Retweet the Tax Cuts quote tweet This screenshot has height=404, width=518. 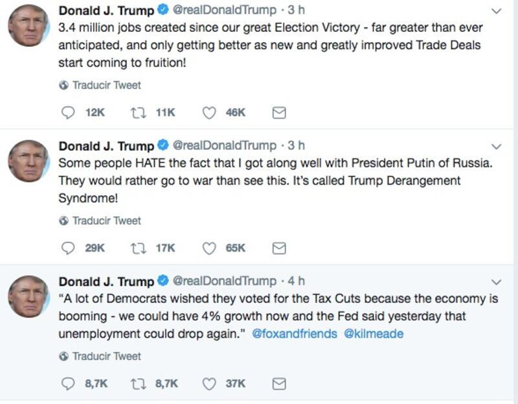click(138, 384)
